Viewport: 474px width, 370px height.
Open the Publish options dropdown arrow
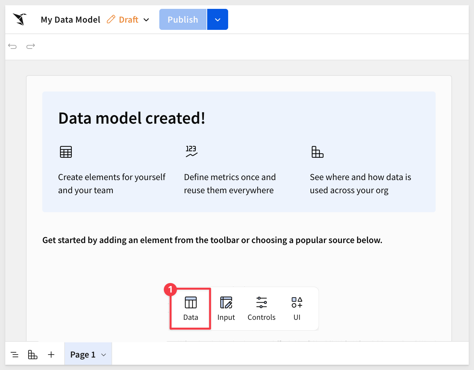coord(218,19)
